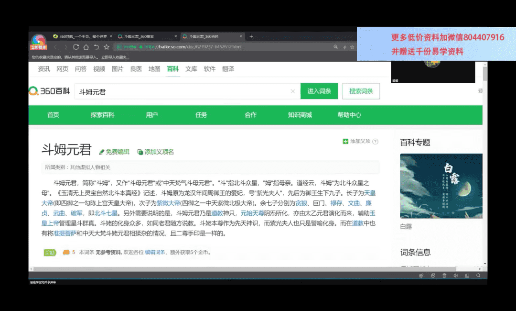Viewport: 516px width, 311px height.
Task: Click the browser reload icon
Action: pyautogui.click(x=75, y=47)
